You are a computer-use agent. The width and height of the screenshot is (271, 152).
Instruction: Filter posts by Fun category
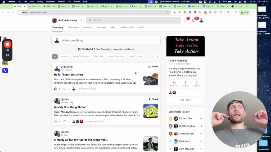(141, 56)
